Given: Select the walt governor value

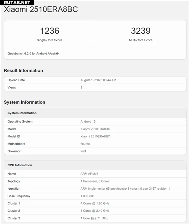Looking at the screenshot, I should [83, 151].
